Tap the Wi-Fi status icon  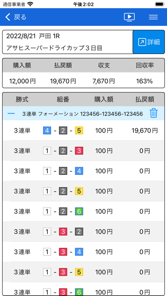click(30, 4)
